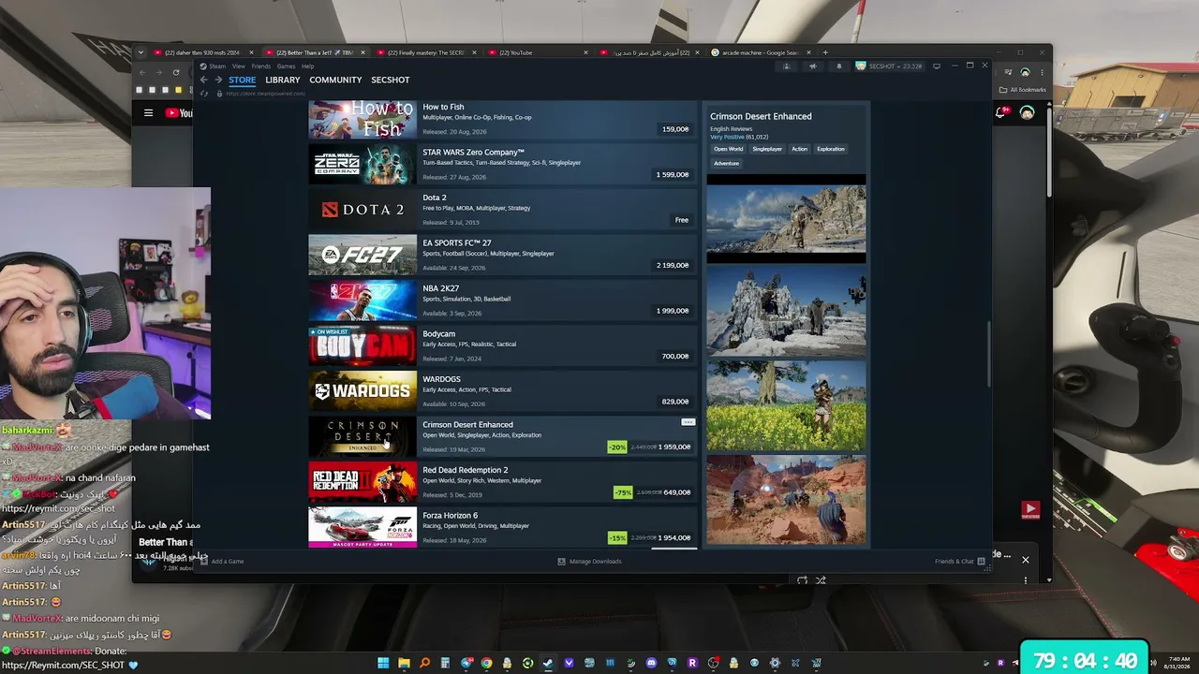The image size is (1199, 674).
Task: Open the Friends menu in Steam
Action: click(260, 66)
